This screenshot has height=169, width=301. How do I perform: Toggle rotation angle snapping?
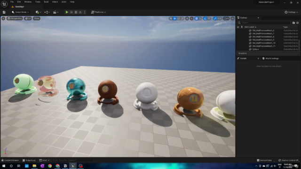tap(205, 19)
